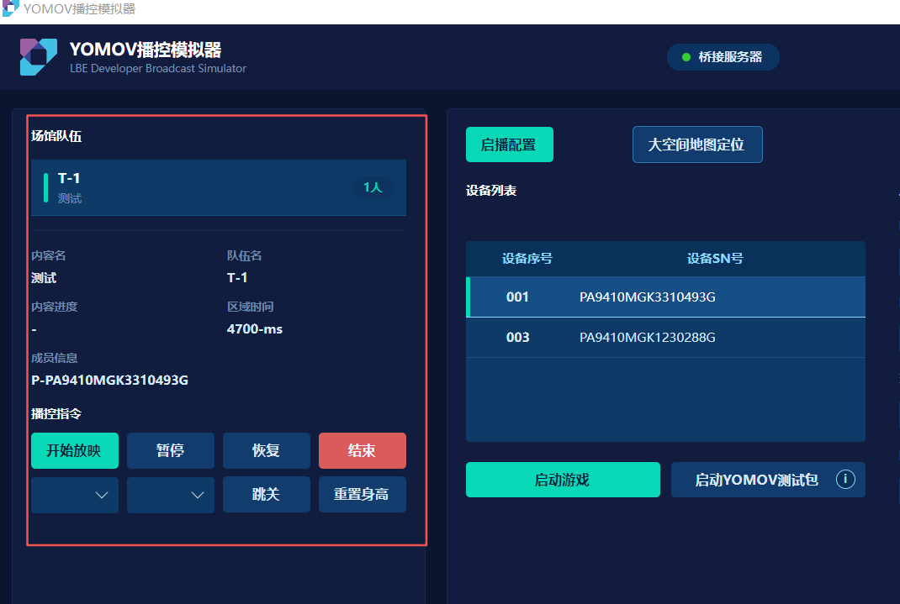Click the 设备列表 heading

[x=491, y=190]
